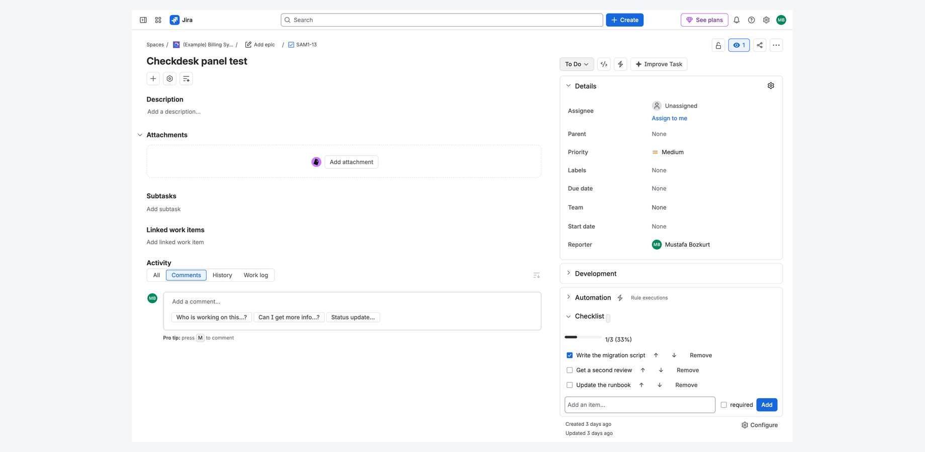Select the Comments tab
Image resolution: width=925 pixels, height=452 pixels.
(x=186, y=275)
